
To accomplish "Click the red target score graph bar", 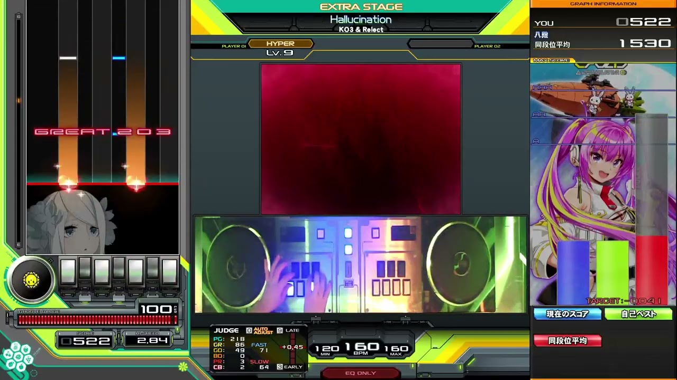I will tap(652, 269).
